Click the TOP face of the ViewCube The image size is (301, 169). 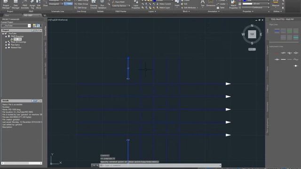(x=252, y=34)
